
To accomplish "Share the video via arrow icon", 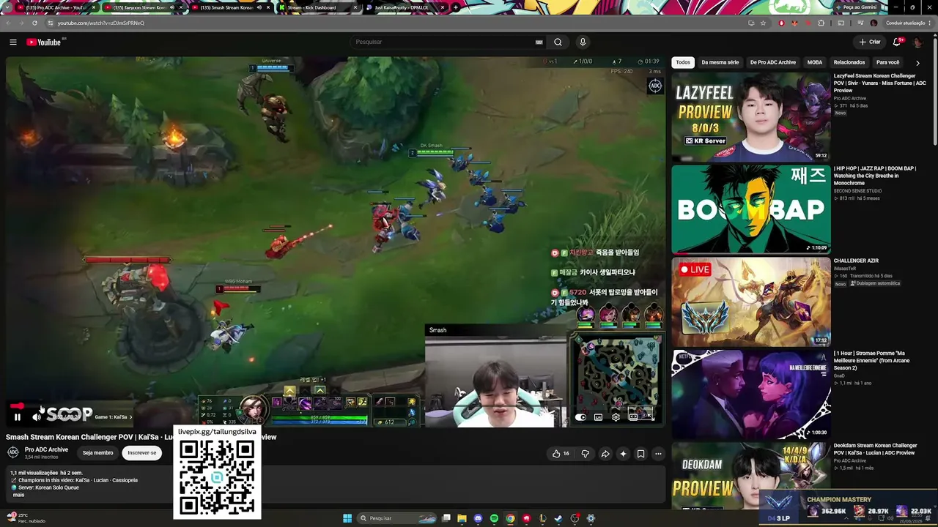I will pos(605,454).
